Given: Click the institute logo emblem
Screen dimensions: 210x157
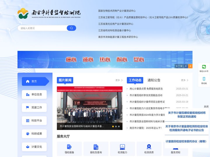Looking at the screenshot, I should 23,13.
